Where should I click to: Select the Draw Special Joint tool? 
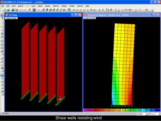click(x=2, y=23)
